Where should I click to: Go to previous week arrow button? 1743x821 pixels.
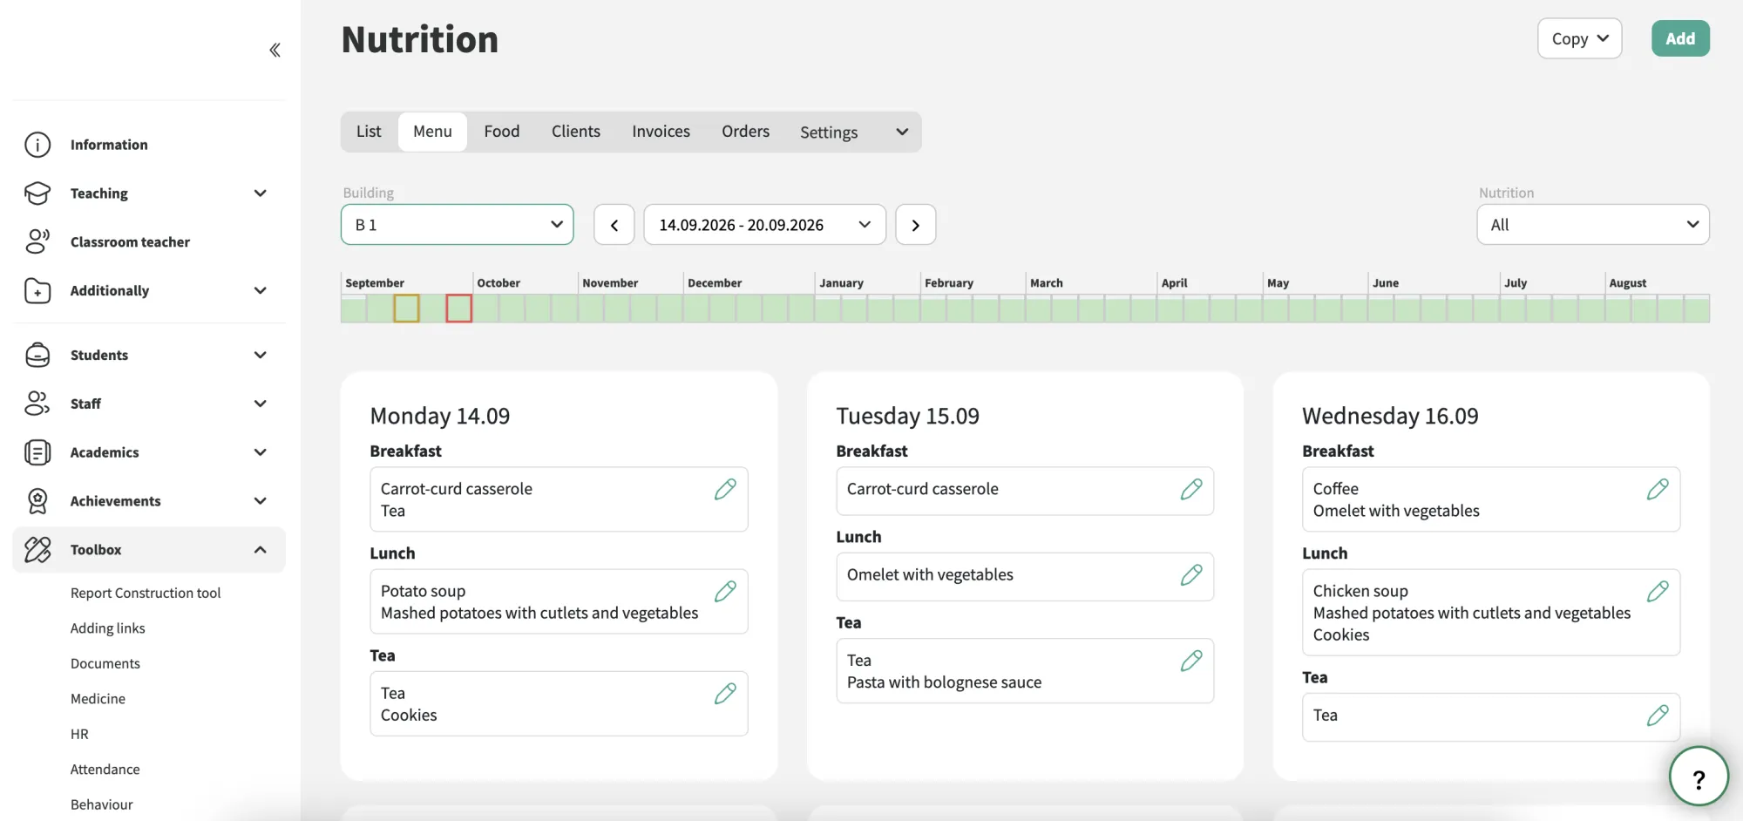point(614,225)
